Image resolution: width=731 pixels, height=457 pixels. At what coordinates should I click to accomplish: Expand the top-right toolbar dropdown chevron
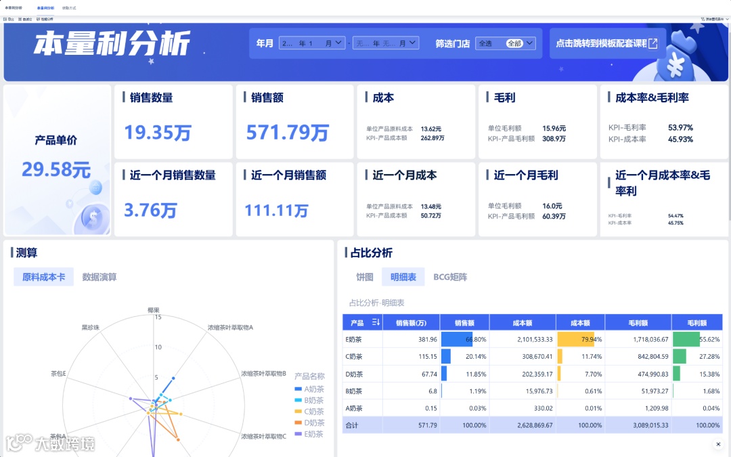727,19
